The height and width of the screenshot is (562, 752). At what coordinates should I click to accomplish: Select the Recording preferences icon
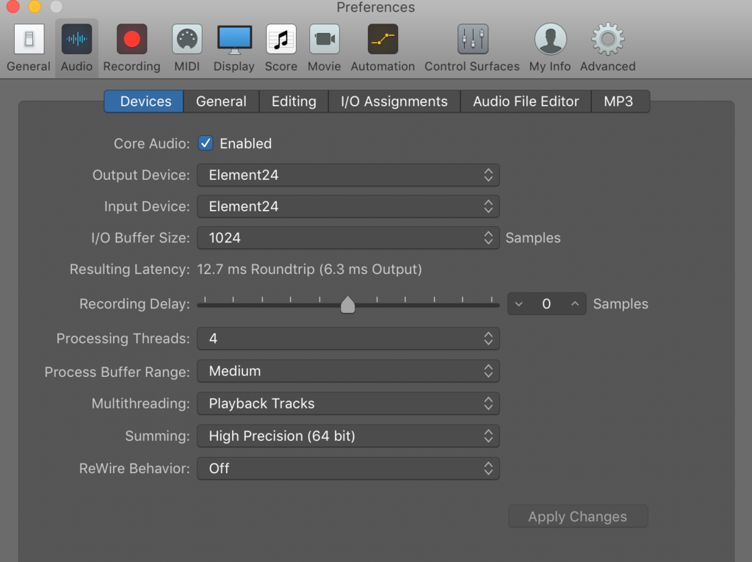coord(131,40)
